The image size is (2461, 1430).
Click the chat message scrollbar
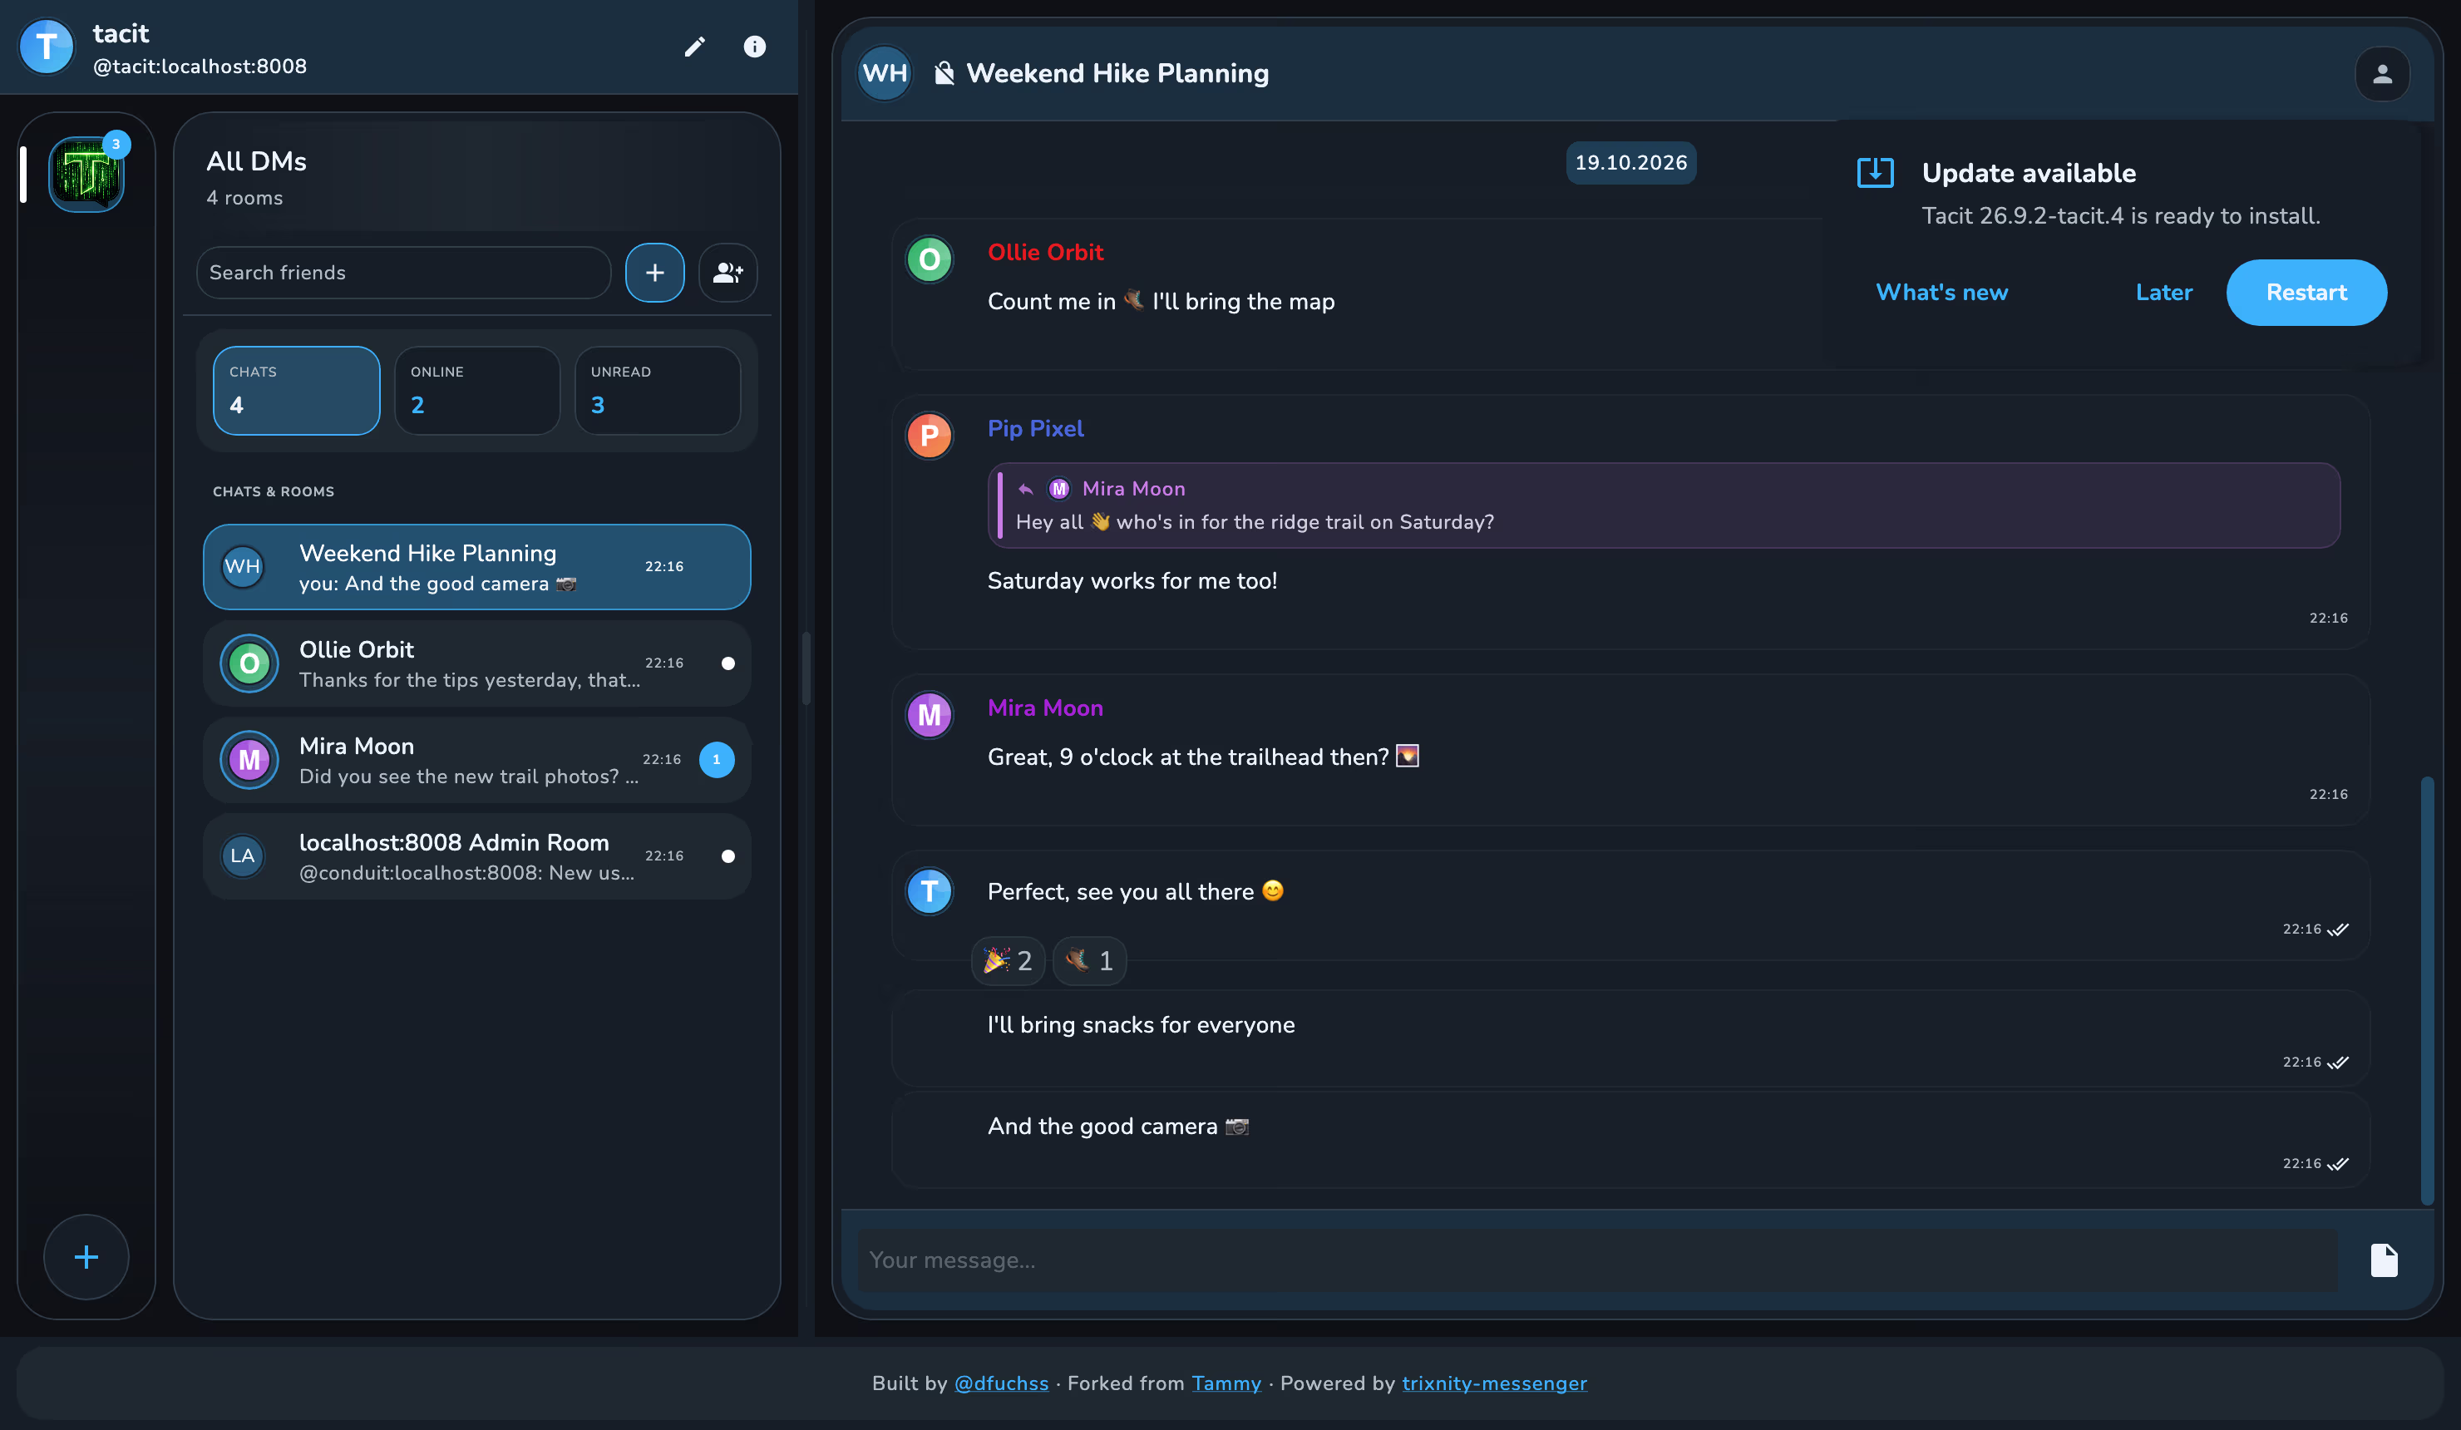click(2426, 989)
